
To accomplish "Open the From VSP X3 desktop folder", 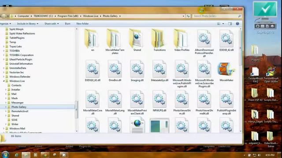I will point(255,95).
